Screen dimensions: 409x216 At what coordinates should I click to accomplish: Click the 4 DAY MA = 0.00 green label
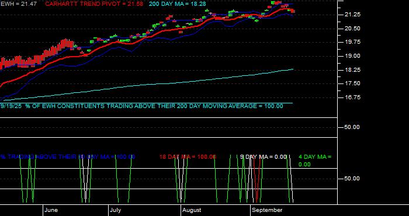point(315,161)
